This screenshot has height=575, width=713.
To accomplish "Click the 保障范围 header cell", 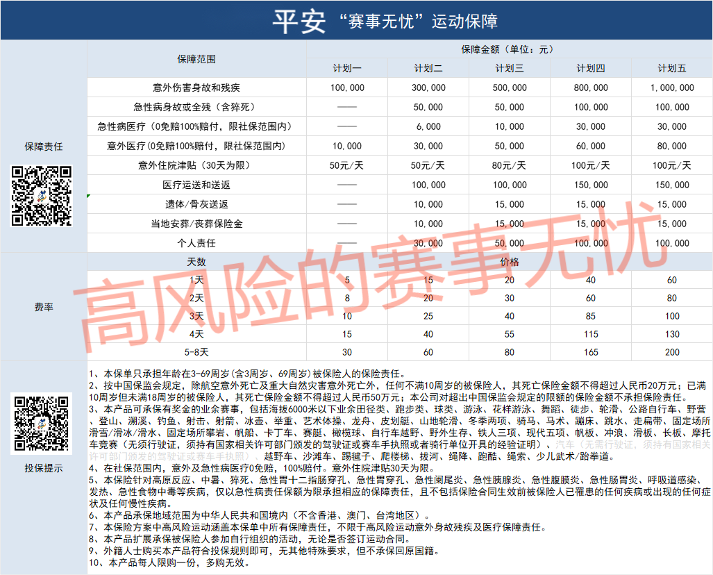I will pos(196,59).
